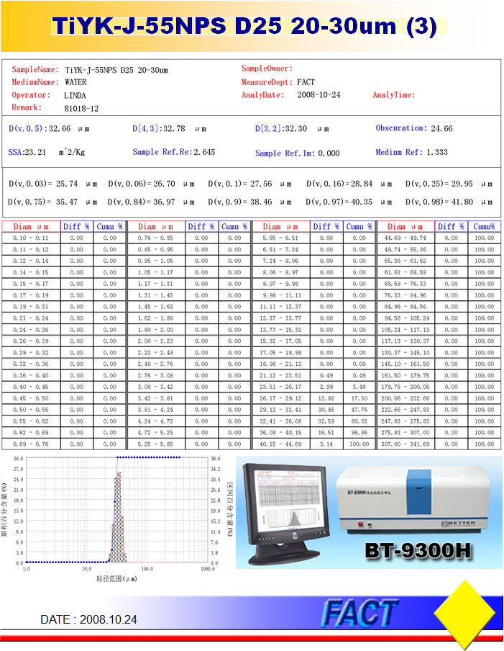Click the Medium Ref value 1.333

tap(437, 153)
